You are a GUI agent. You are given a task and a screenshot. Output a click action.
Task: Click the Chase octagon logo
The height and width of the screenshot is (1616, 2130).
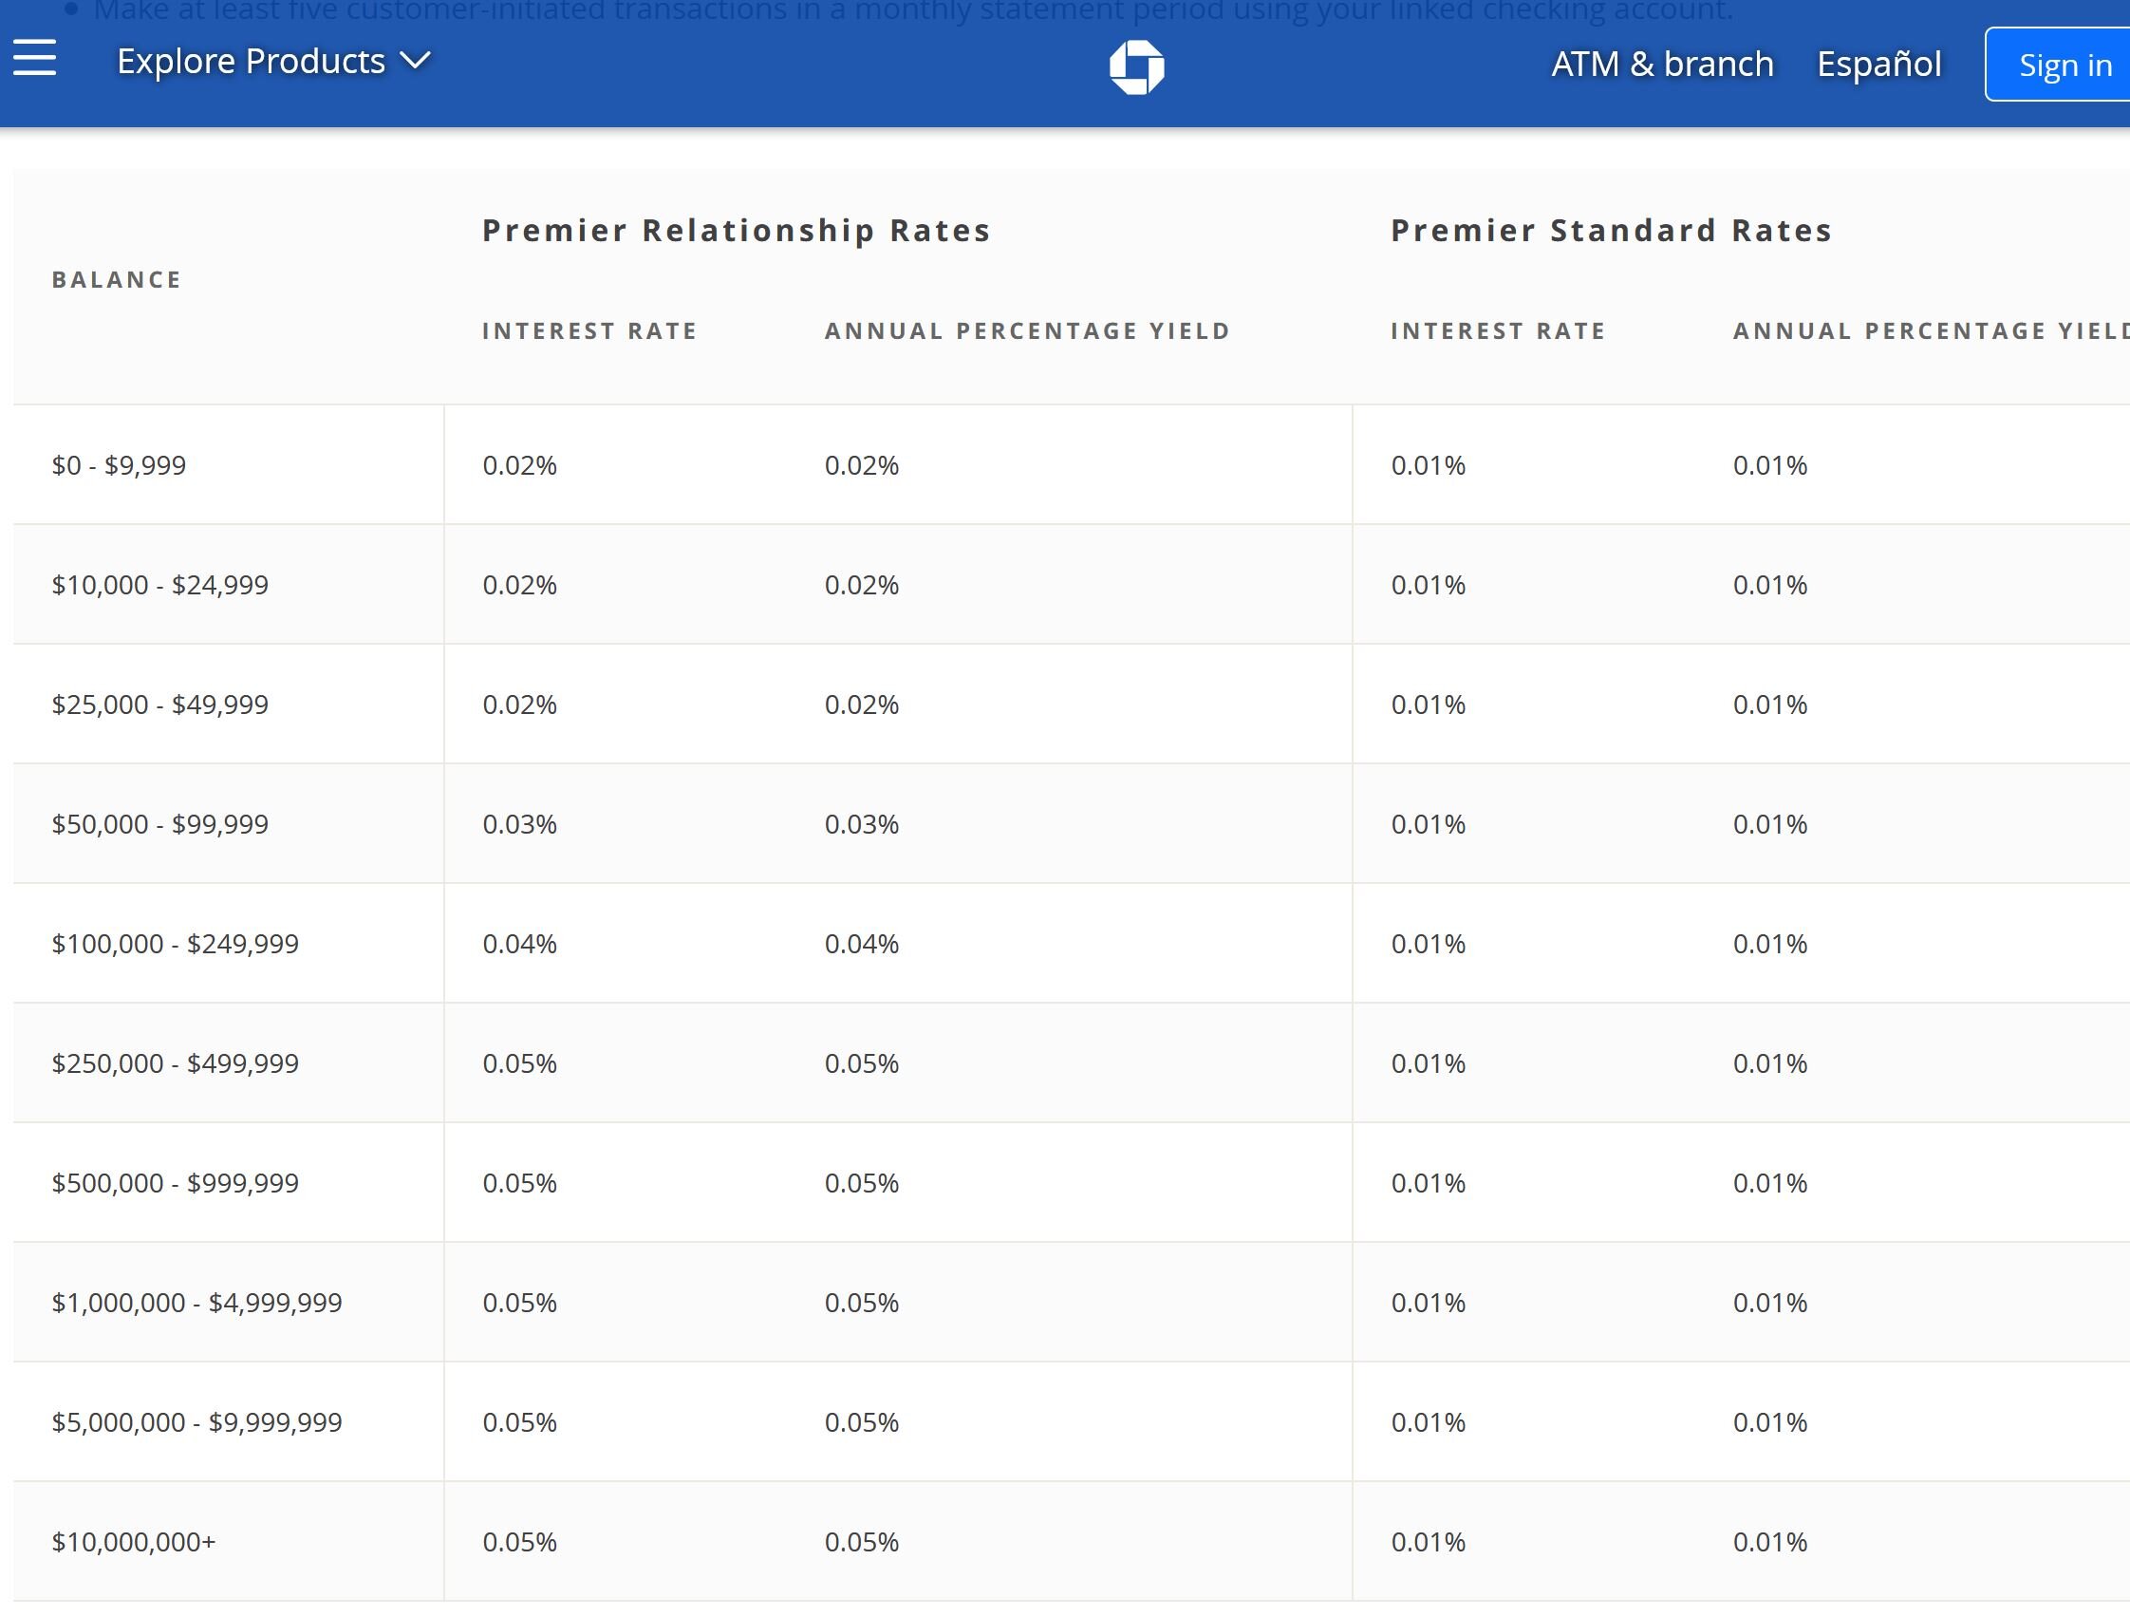[x=1136, y=66]
